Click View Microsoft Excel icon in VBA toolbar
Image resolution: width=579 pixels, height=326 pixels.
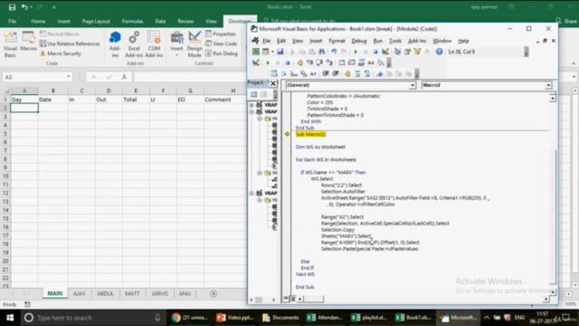pos(255,52)
